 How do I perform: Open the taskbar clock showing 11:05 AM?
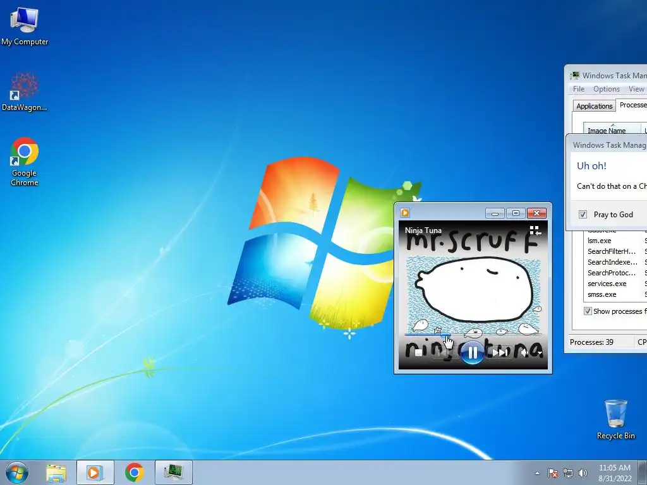coord(615,472)
